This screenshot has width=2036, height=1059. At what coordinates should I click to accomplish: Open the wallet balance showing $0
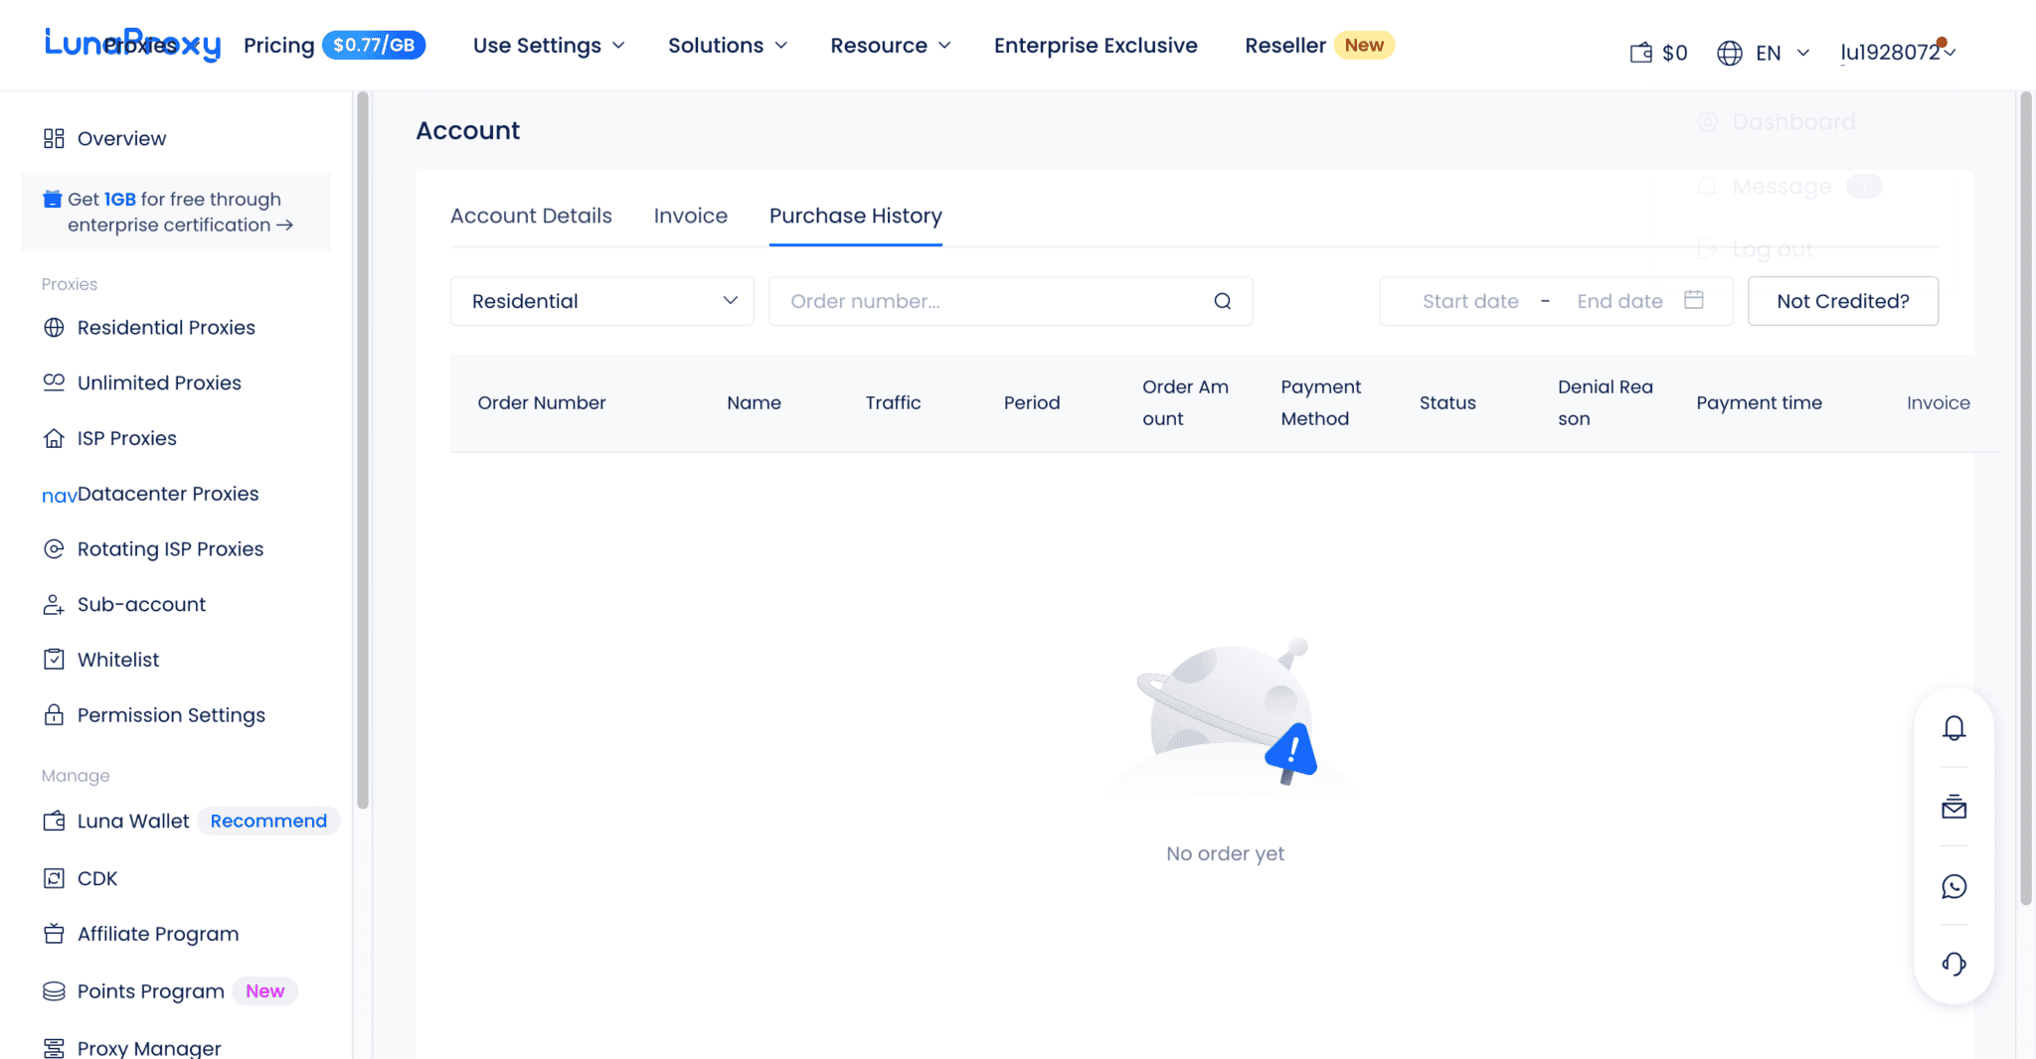(x=1657, y=52)
